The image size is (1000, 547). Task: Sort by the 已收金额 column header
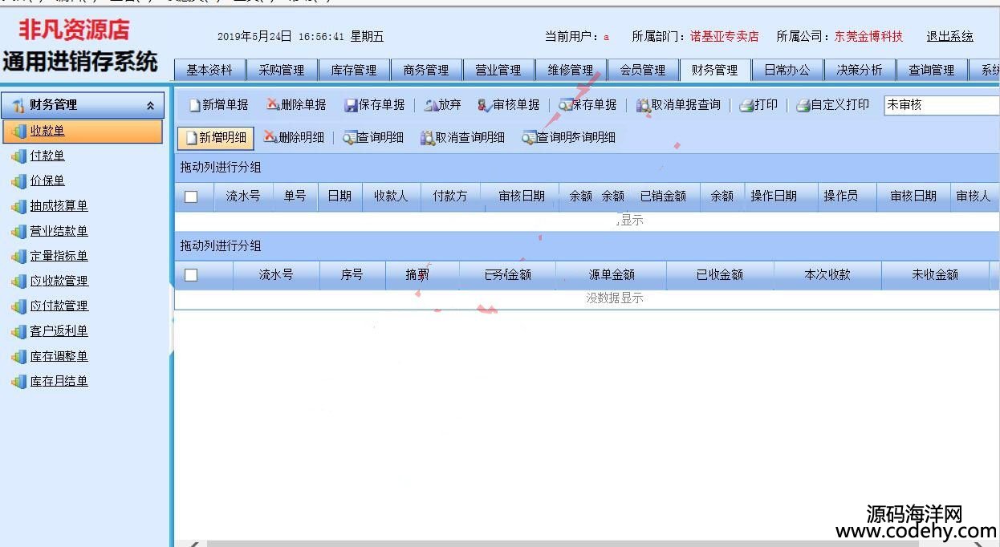pos(720,274)
